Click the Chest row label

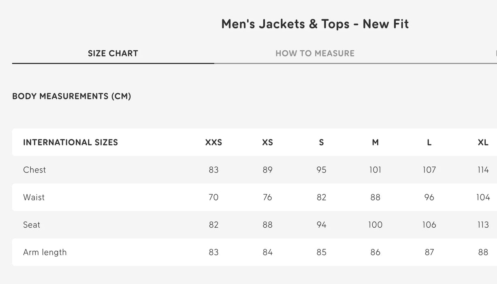[x=34, y=170]
